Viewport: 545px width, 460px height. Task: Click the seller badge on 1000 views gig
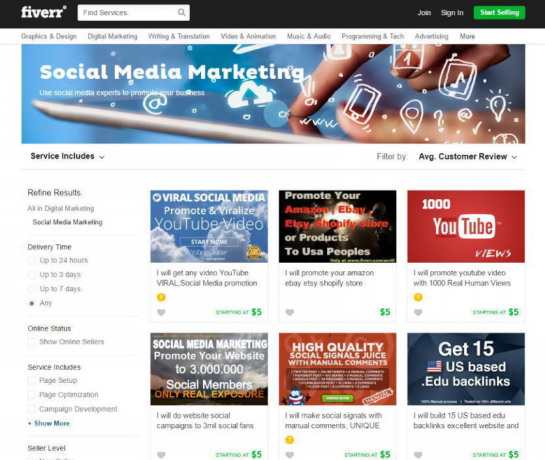pos(418,297)
